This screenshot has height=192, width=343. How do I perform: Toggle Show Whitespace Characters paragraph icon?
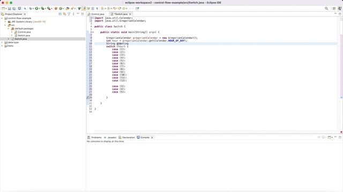click(97, 9)
